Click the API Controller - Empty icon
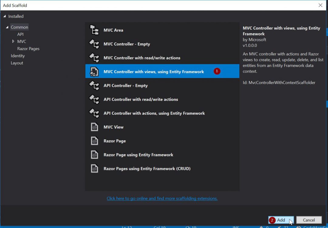The image size is (328, 228). 94,86
